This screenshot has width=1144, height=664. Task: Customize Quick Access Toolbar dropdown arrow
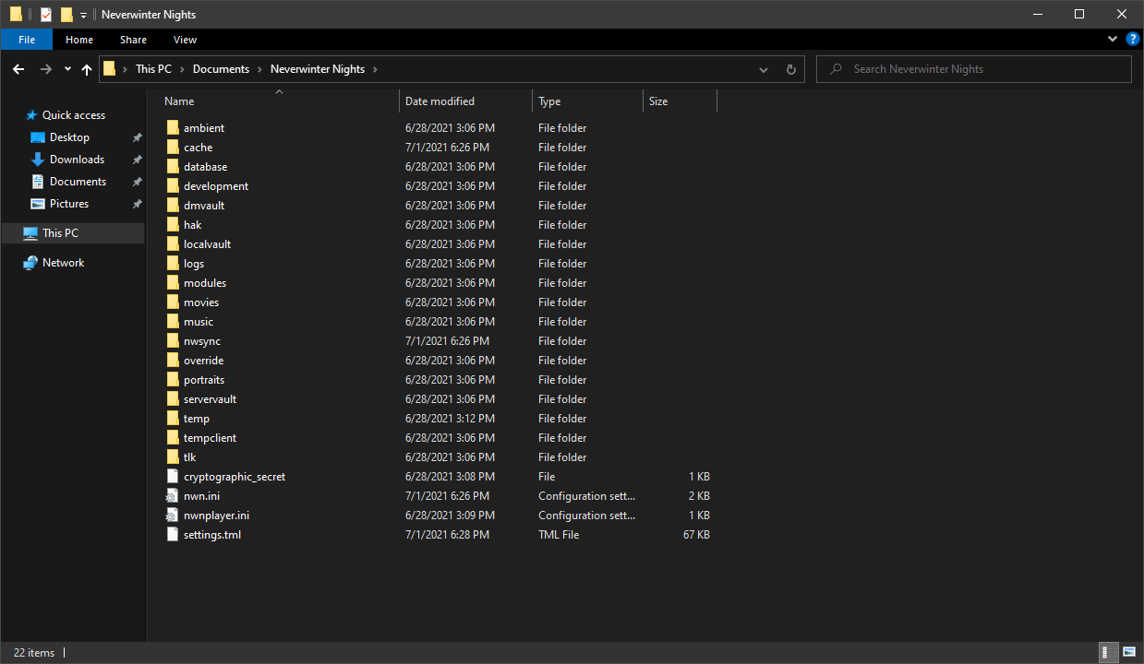tap(83, 16)
